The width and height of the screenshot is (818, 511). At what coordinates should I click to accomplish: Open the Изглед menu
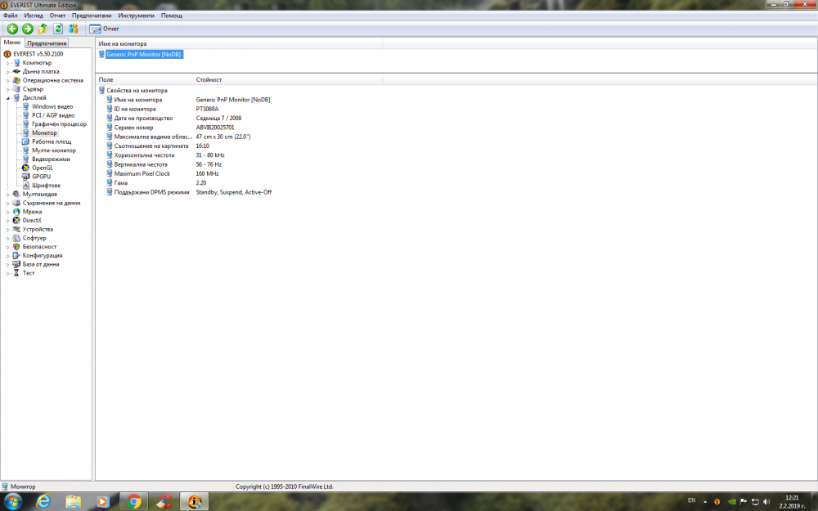tap(34, 16)
